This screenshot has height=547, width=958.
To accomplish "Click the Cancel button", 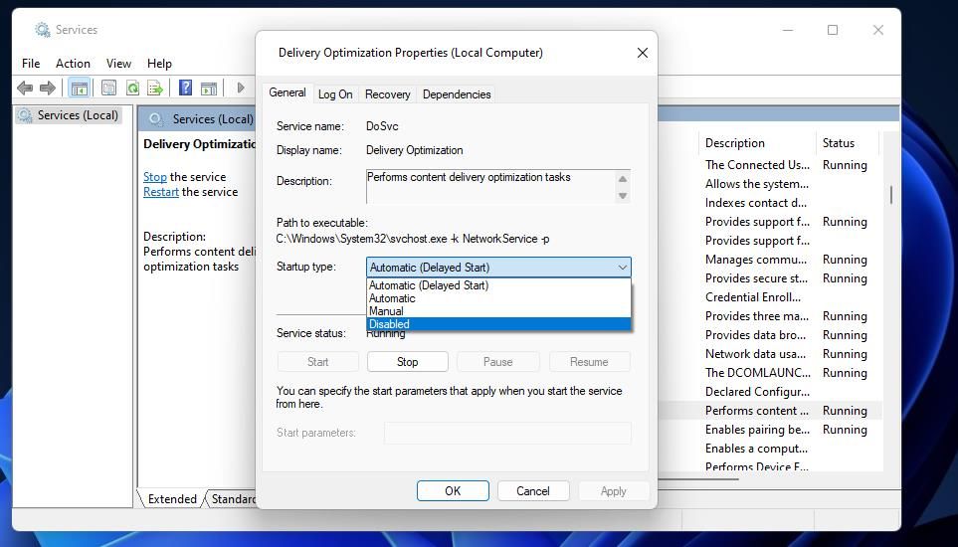I will [533, 491].
